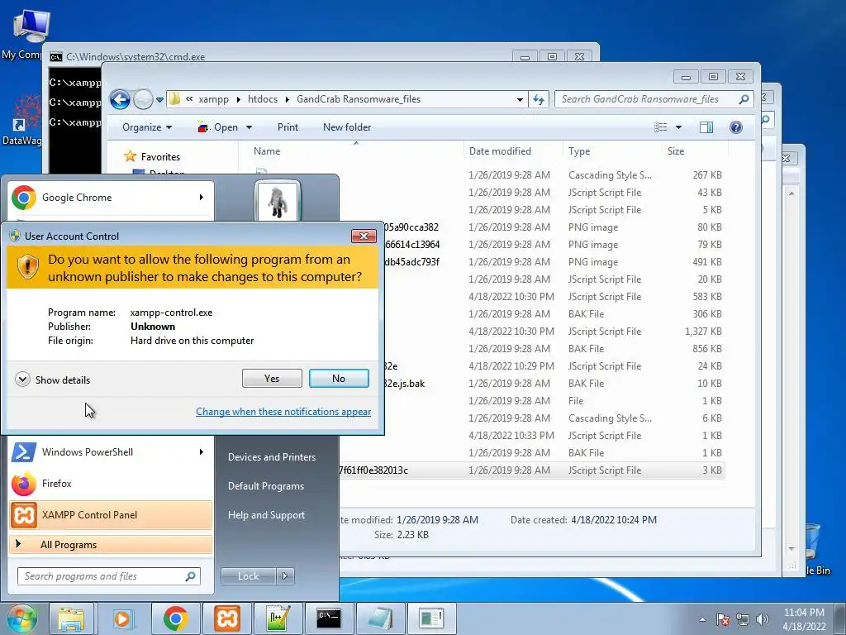Click the Explorer Forward button
Image resolution: width=846 pixels, height=635 pixels.
(143, 99)
